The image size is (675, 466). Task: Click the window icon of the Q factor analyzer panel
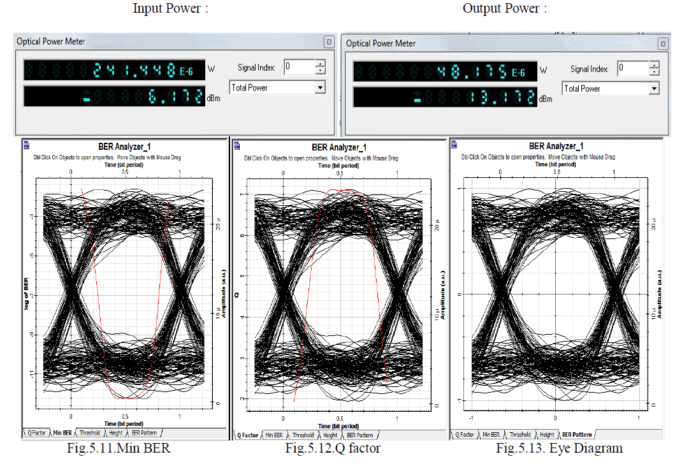[x=236, y=145]
